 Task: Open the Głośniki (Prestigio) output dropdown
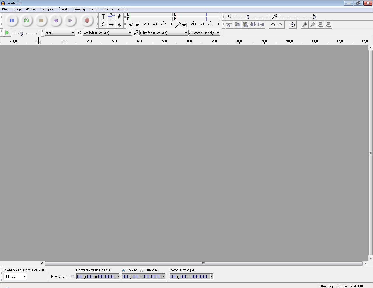107,33
